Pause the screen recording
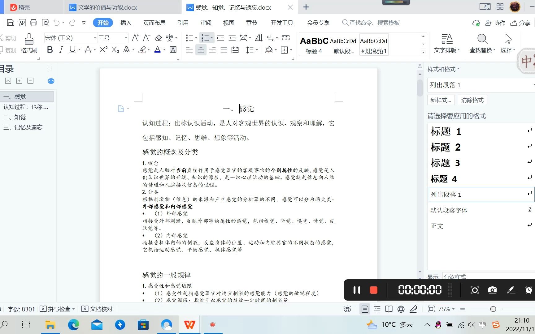535x334 pixels. pos(357,290)
